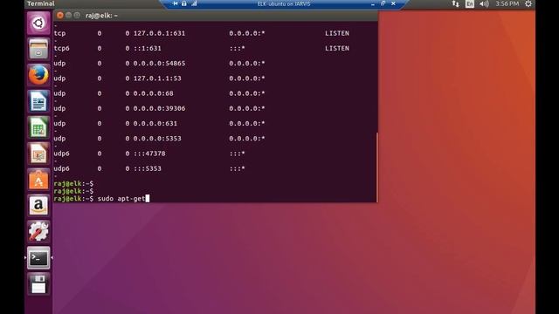This screenshot has height=314, width=559.
Task: Click the 0.0.0.0:54865 udp entry
Action: (x=159, y=64)
